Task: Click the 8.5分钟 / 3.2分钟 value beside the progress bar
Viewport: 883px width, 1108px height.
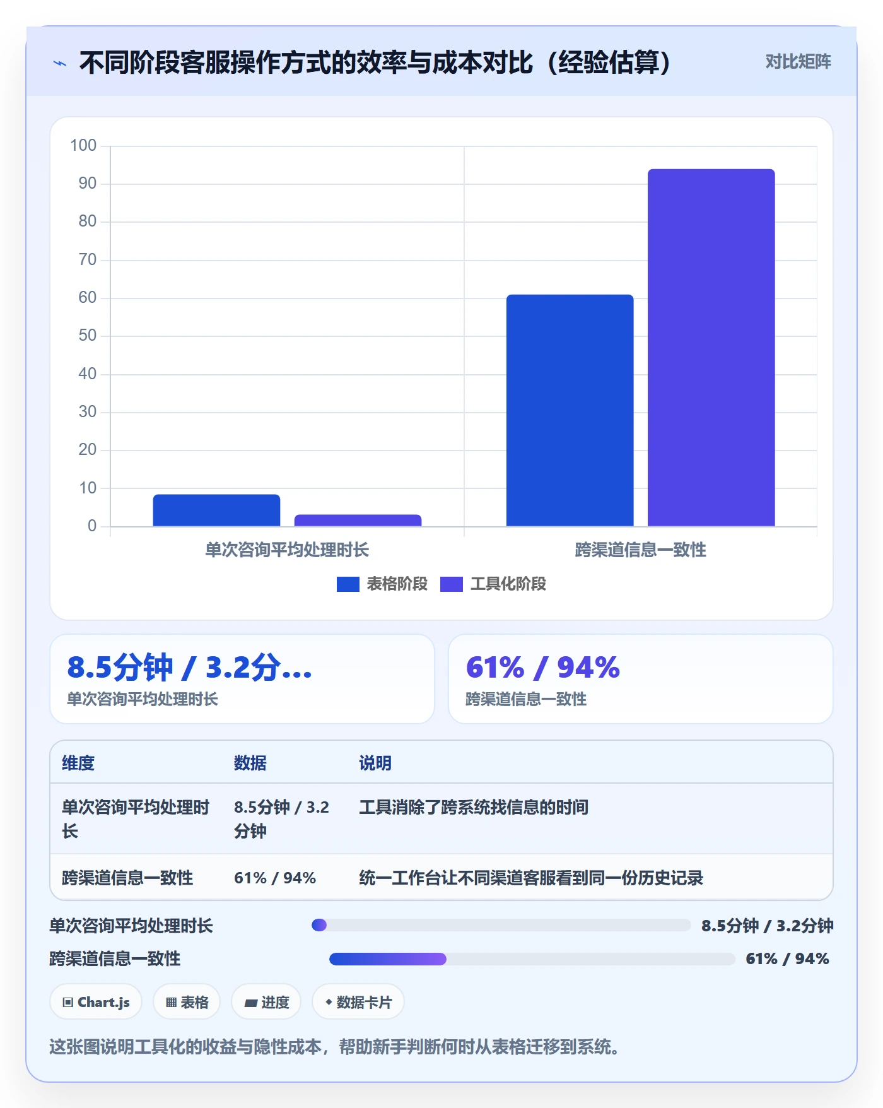Action: click(767, 926)
